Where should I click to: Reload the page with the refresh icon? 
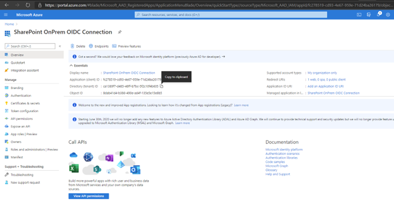click(28, 5)
